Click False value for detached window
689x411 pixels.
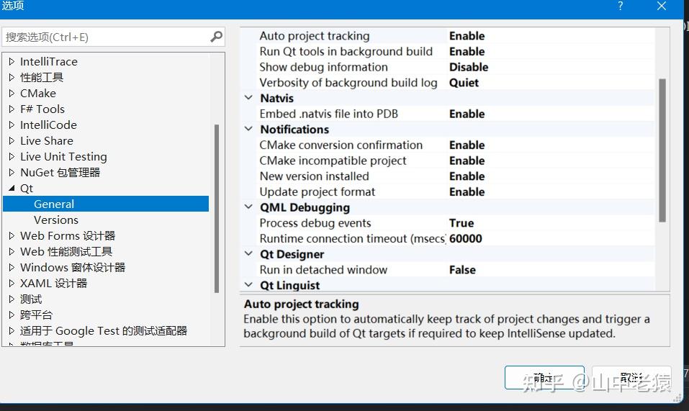click(x=462, y=270)
